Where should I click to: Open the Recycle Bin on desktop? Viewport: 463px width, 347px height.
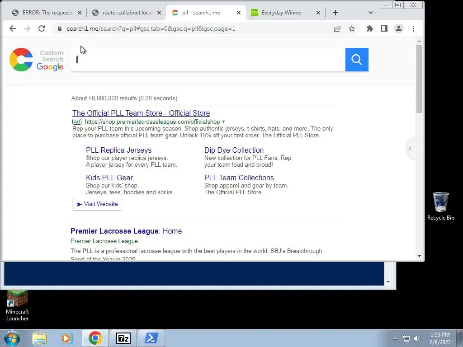click(440, 206)
